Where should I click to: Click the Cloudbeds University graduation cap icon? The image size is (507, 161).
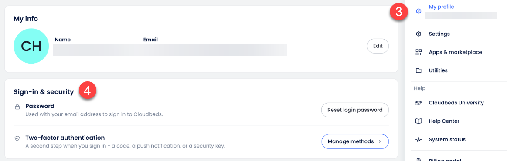pyautogui.click(x=419, y=103)
